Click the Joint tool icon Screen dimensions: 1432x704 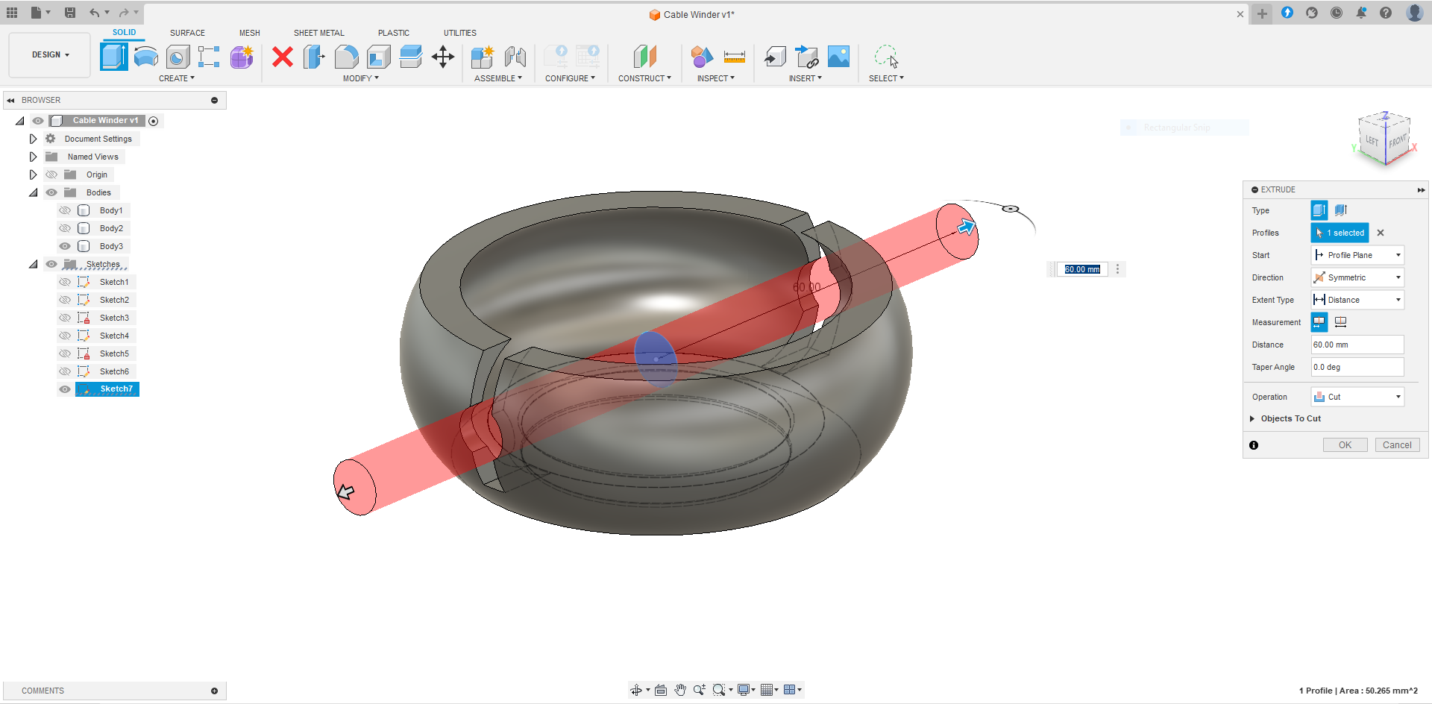[515, 57]
